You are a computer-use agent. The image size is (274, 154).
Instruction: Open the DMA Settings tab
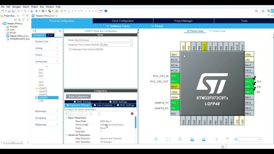pos(82,102)
